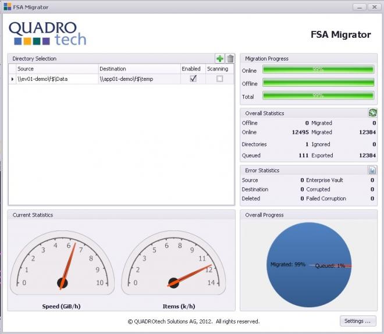384x334 pixels.
Task: Click the Directory Selection panel title
Action: click(34, 59)
